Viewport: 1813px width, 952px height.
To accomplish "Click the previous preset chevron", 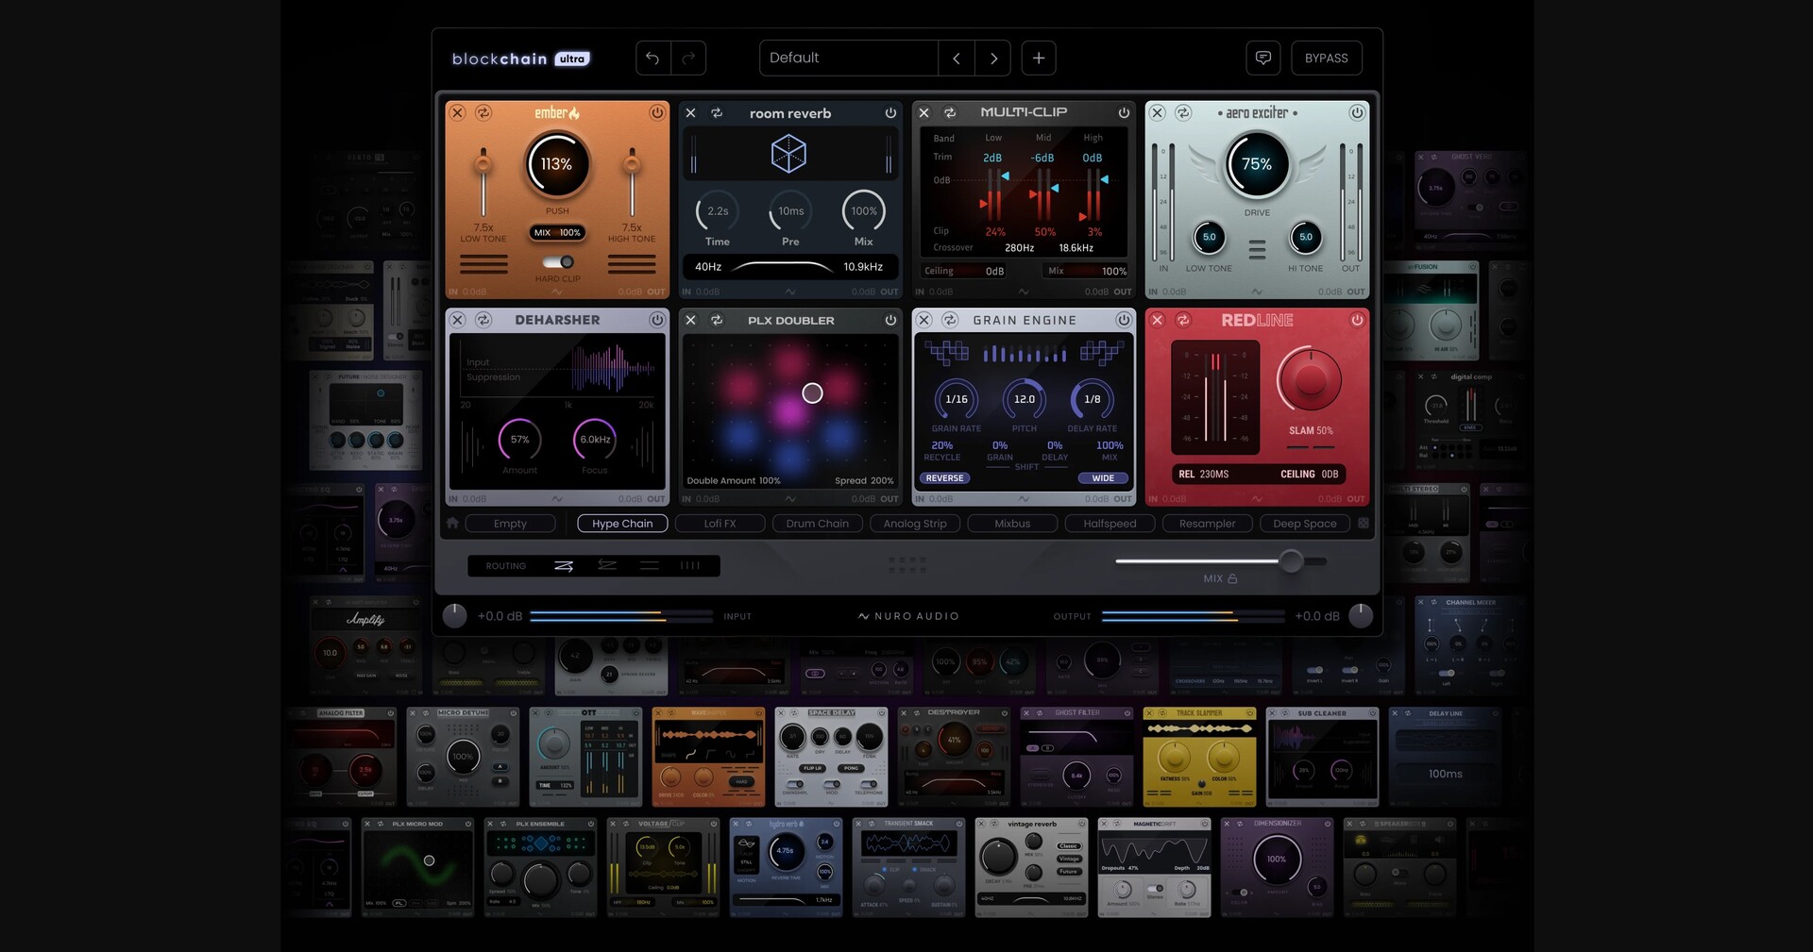I will click(x=956, y=58).
